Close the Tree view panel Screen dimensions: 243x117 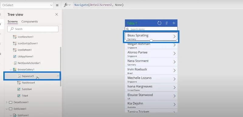tap(56, 14)
